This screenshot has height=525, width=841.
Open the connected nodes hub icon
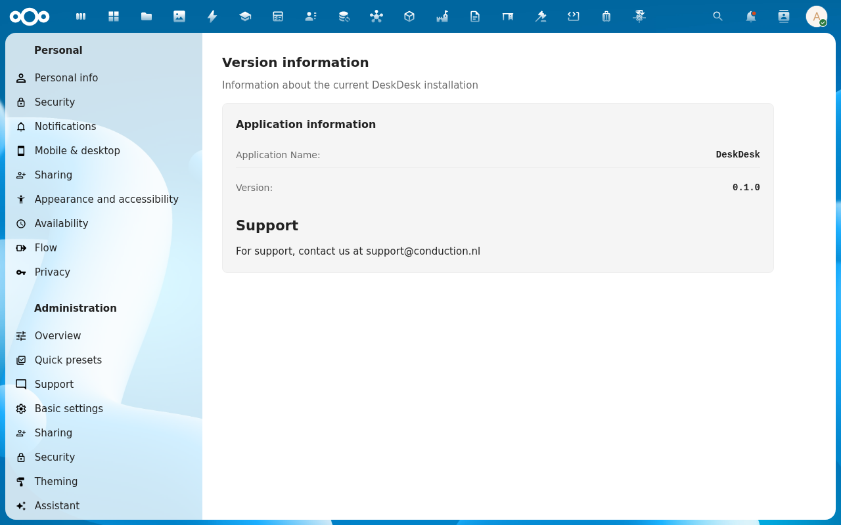click(x=376, y=16)
